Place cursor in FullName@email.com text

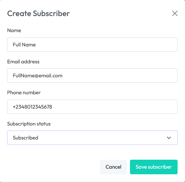point(37,76)
